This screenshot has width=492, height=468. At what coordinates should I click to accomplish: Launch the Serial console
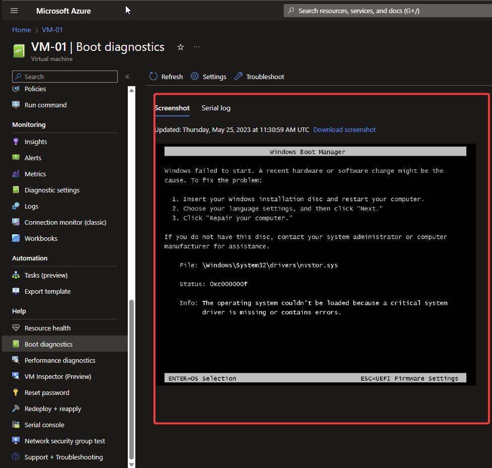[x=44, y=425]
